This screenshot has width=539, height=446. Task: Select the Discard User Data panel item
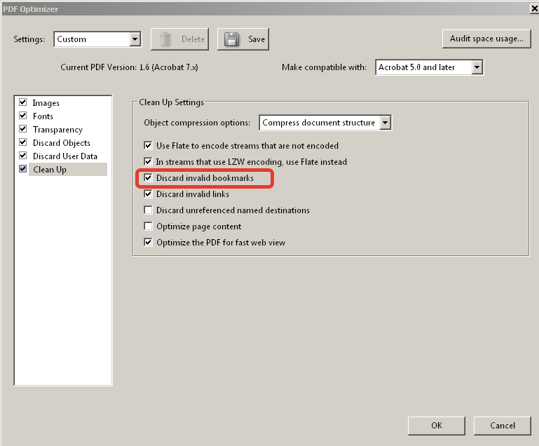tap(65, 156)
